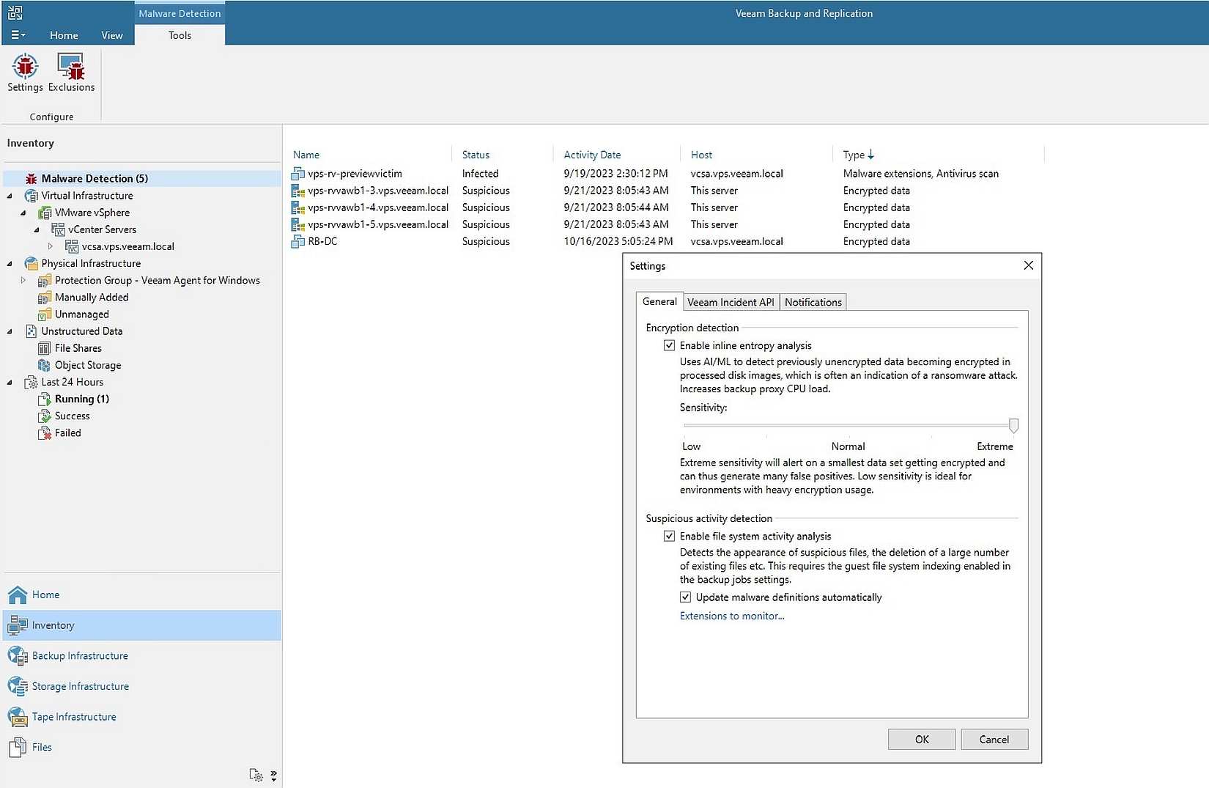This screenshot has height=788, width=1209.
Task: Select vps-rvvawb1-4.vps.veeam.local row
Action: pos(667,207)
